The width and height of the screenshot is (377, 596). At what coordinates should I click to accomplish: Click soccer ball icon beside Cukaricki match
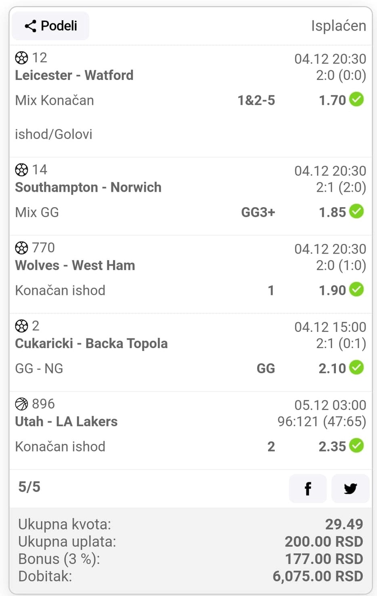coord(21,325)
